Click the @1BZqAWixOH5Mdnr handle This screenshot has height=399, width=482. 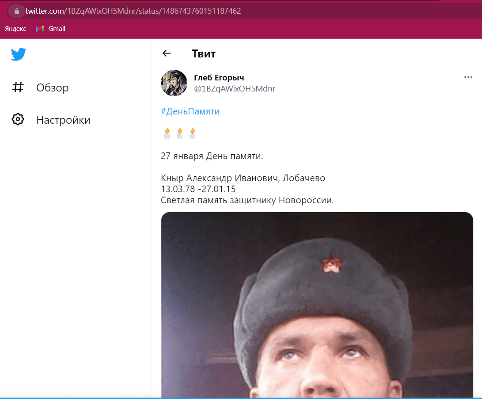235,88
